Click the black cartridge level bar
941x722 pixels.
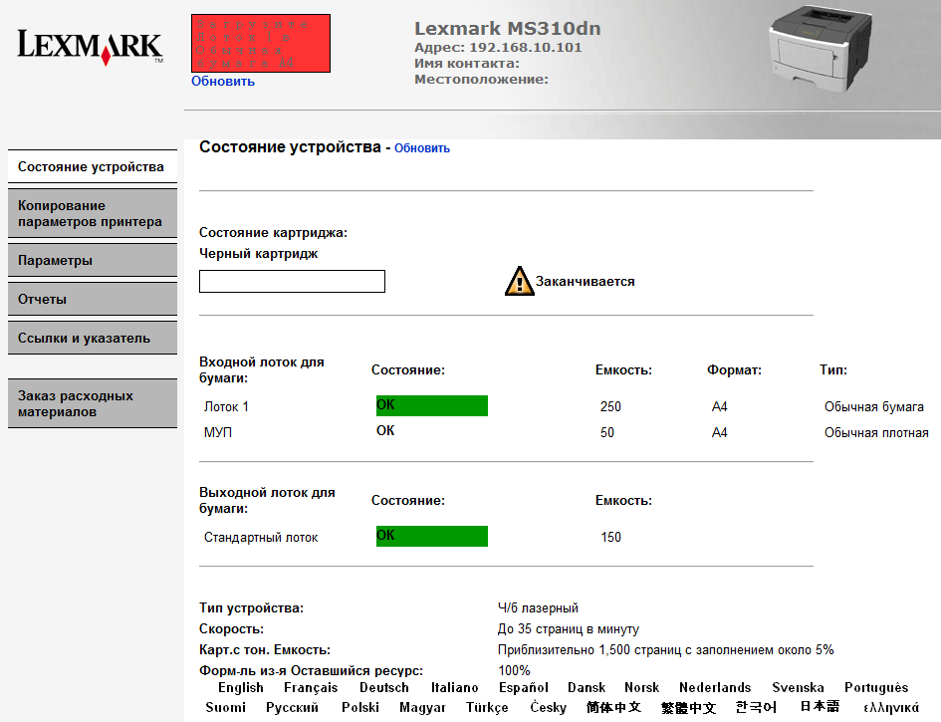click(293, 281)
